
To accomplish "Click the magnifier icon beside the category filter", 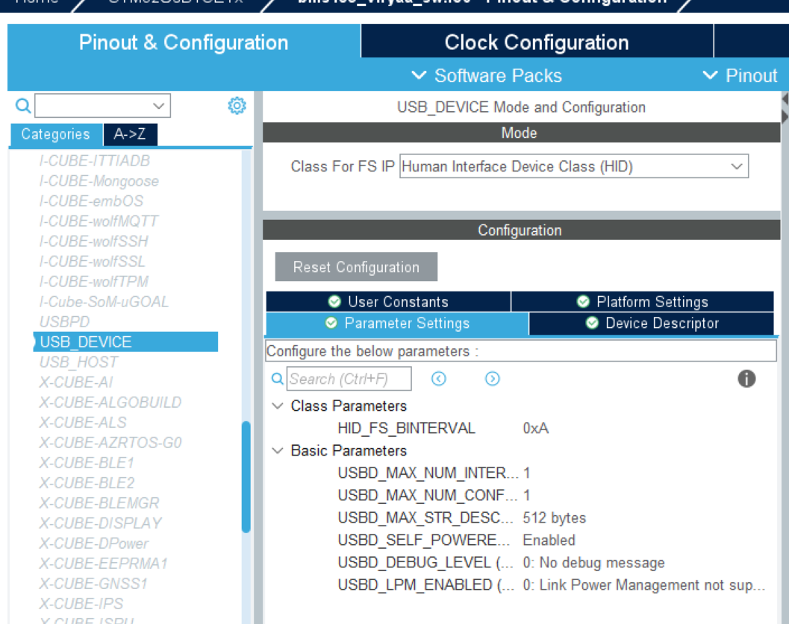I will pyautogui.click(x=22, y=105).
